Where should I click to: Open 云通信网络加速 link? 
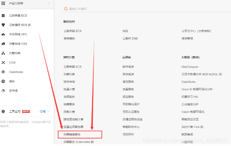(x=132, y=119)
